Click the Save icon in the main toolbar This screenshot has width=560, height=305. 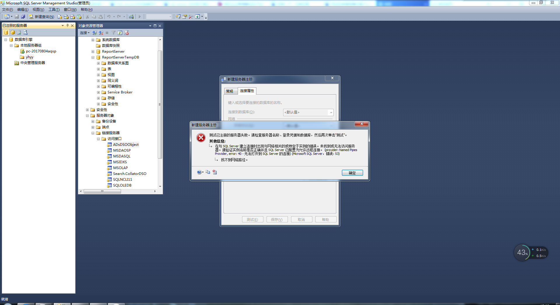click(17, 17)
